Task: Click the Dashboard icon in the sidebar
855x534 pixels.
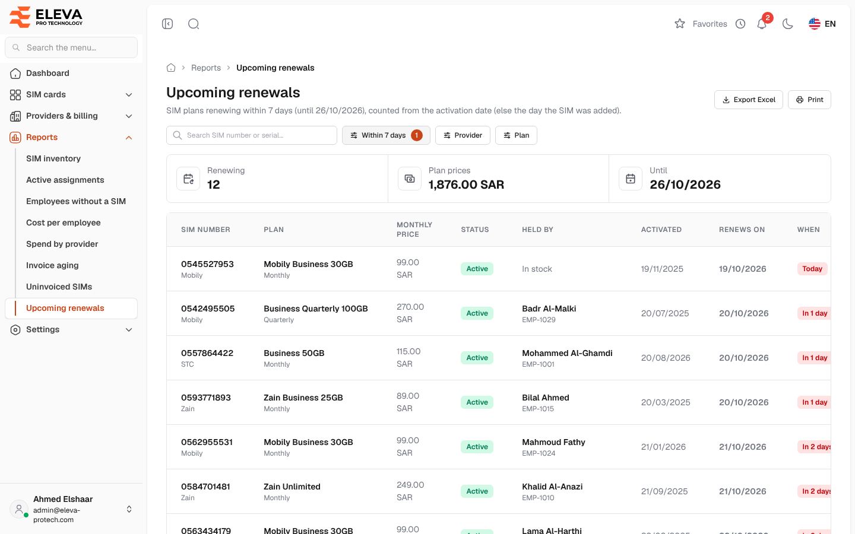Action: 15,73
